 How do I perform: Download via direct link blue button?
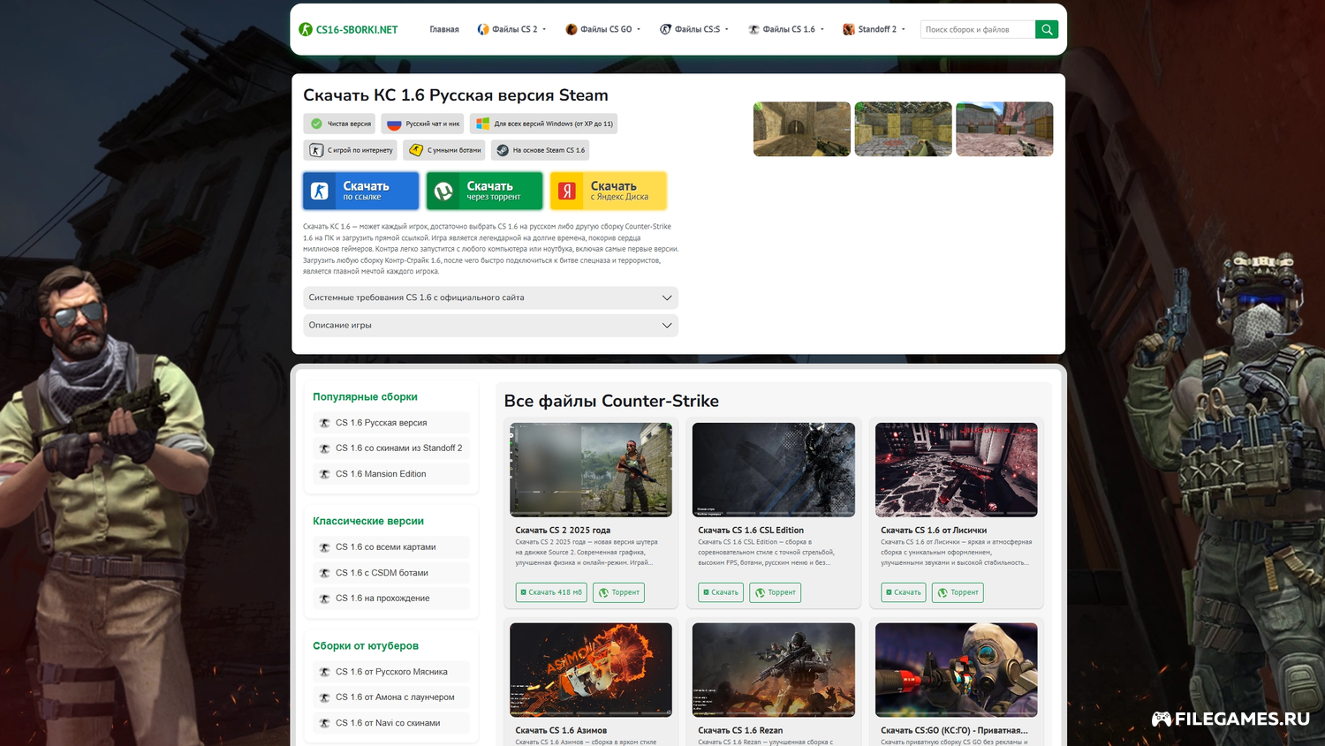tap(360, 191)
